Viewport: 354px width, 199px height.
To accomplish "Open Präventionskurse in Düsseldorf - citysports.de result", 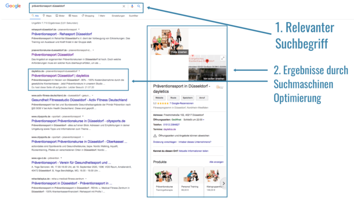I will pyautogui.click(x=78, y=121).
